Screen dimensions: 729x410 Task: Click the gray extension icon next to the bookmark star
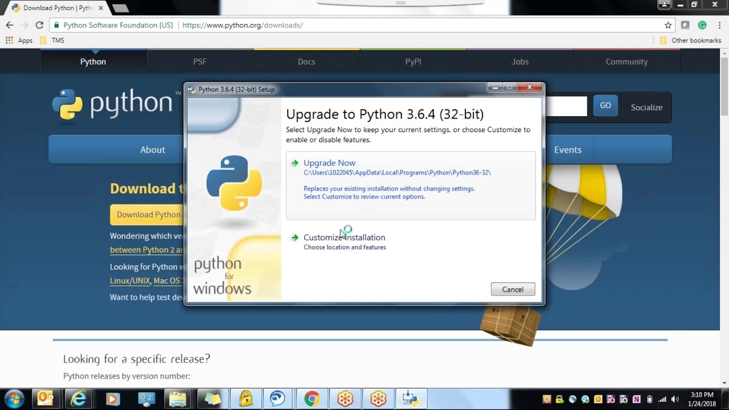(x=685, y=25)
